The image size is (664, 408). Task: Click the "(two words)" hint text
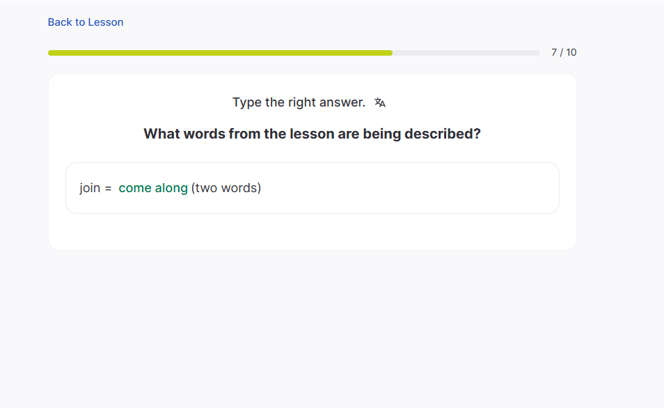click(x=226, y=188)
